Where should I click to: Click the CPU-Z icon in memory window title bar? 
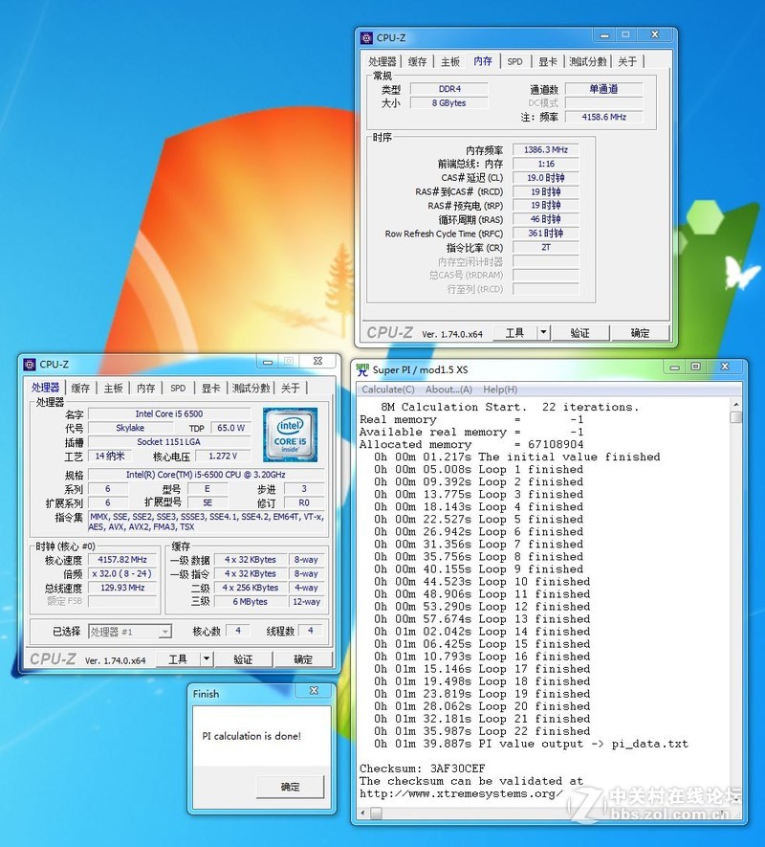(367, 38)
